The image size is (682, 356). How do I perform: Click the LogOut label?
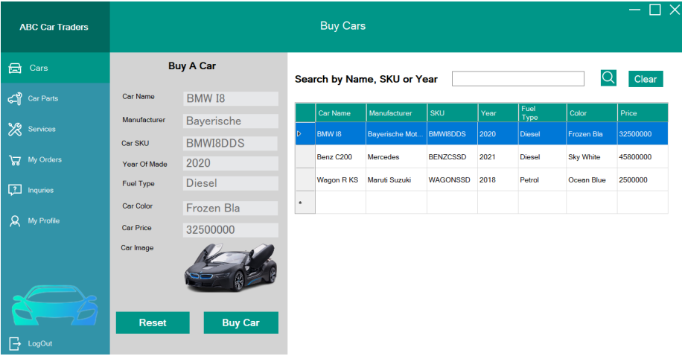click(x=40, y=344)
